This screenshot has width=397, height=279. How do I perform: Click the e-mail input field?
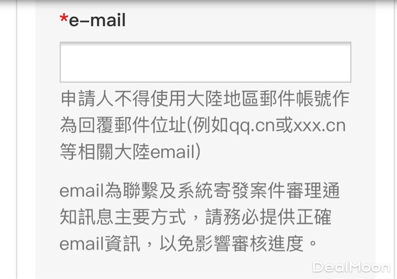(x=205, y=62)
